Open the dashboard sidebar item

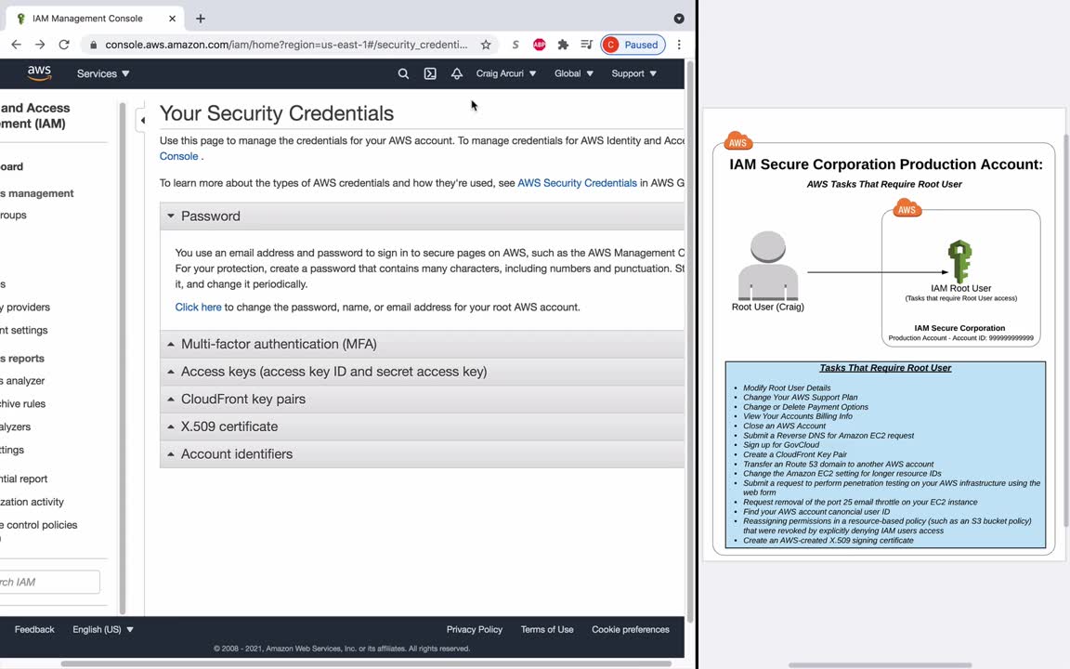pyautogui.click(x=11, y=166)
